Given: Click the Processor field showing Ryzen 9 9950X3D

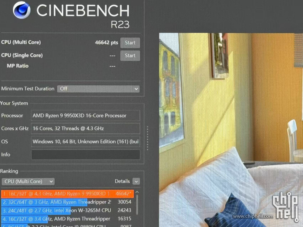Looking at the screenshot, I should pos(85,115).
